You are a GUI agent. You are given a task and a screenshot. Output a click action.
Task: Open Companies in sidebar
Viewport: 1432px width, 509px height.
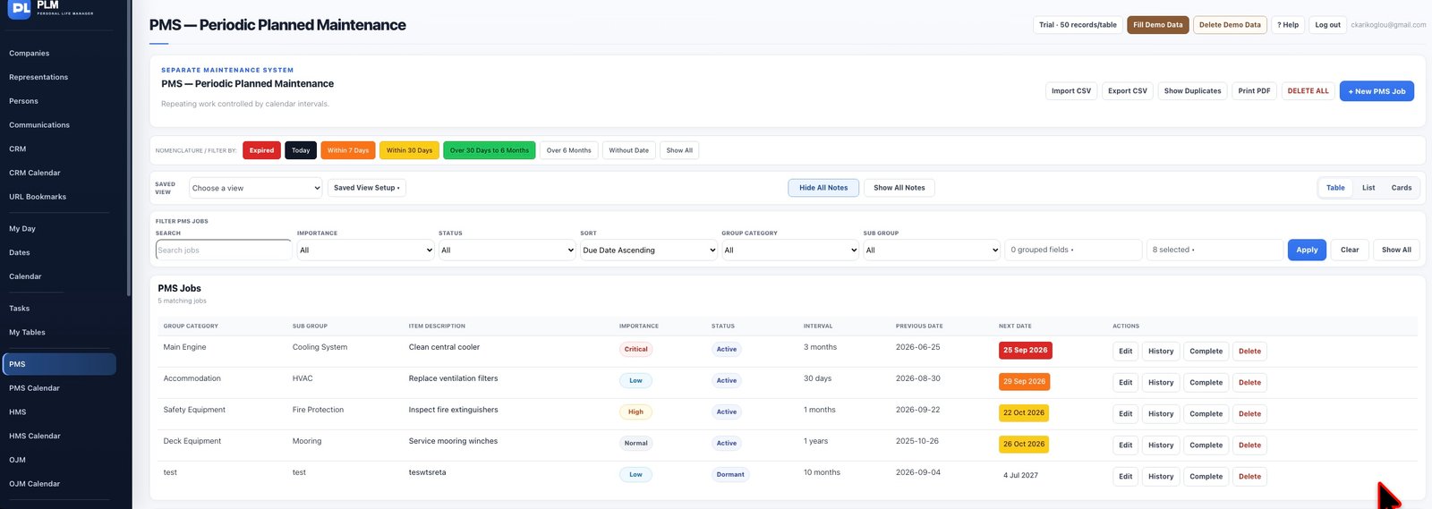point(30,54)
